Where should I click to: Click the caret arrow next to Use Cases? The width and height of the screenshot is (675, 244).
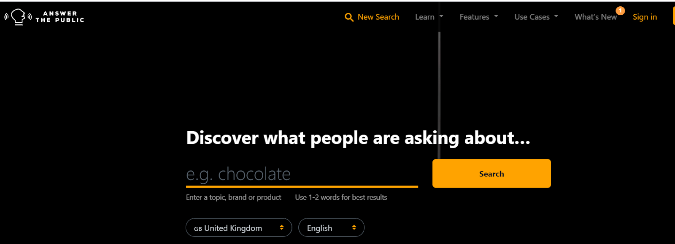point(556,16)
